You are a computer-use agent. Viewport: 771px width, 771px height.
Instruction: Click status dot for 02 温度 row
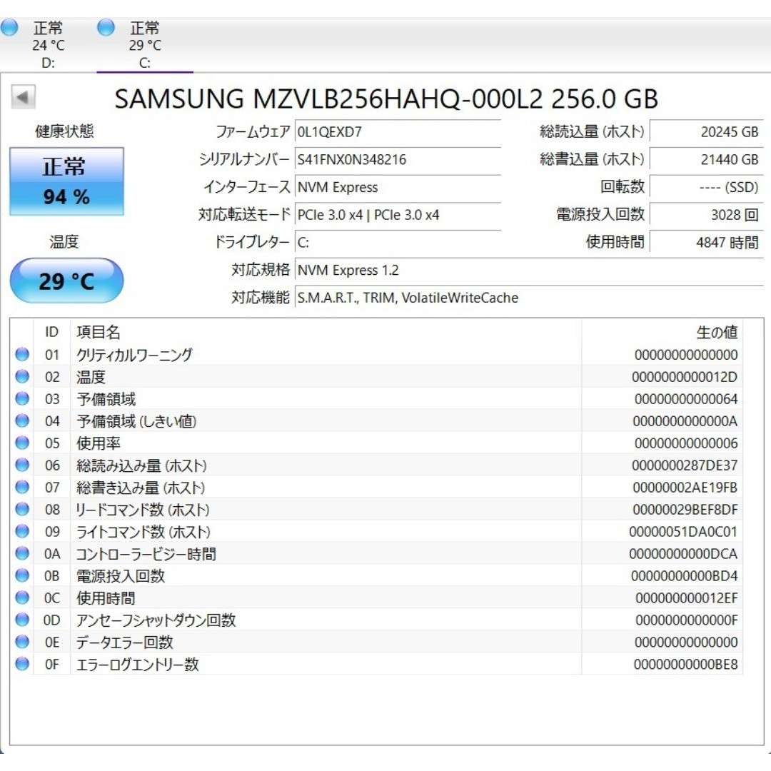22,376
